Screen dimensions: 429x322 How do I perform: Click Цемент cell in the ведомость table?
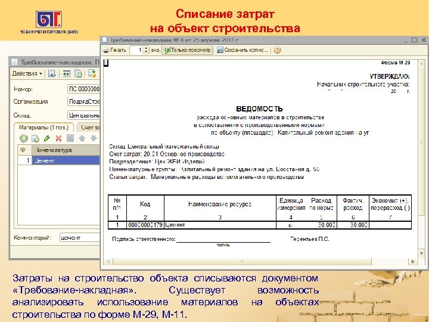click(220, 225)
